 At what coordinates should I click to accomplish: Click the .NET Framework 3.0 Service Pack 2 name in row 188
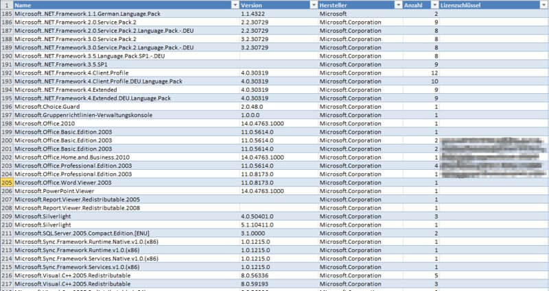click(126, 39)
